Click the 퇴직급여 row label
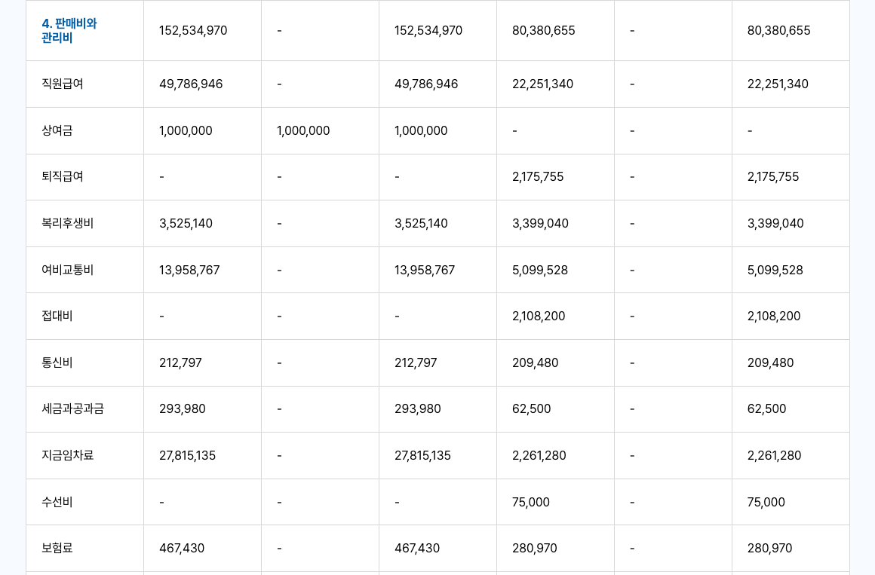Image resolution: width=875 pixels, height=575 pixels. point(63,176)
